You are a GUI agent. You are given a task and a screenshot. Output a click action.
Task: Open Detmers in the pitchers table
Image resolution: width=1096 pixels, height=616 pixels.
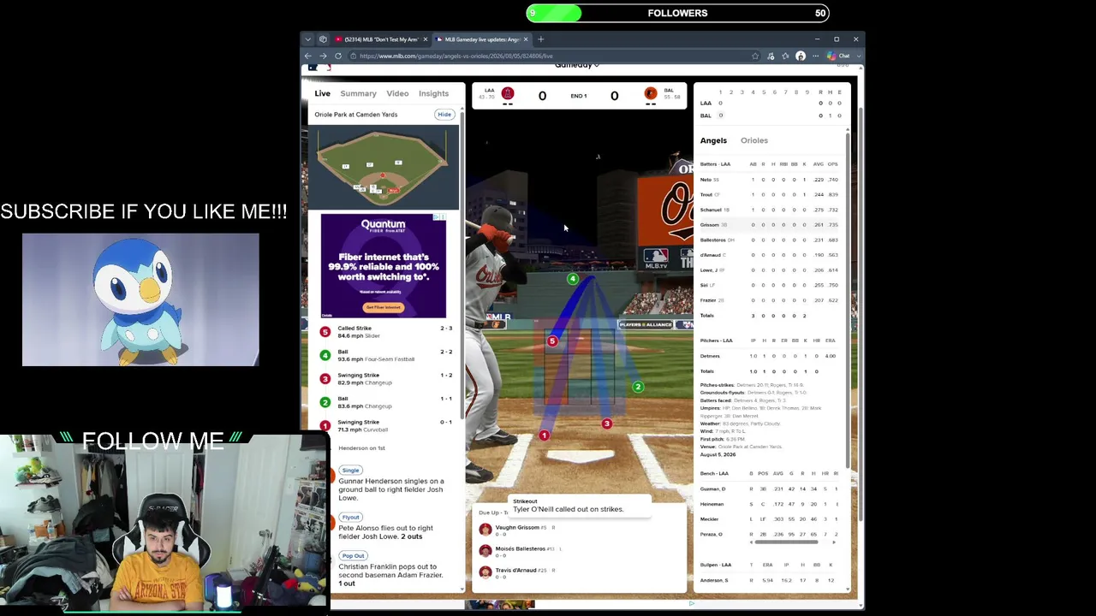pos(710,356)
